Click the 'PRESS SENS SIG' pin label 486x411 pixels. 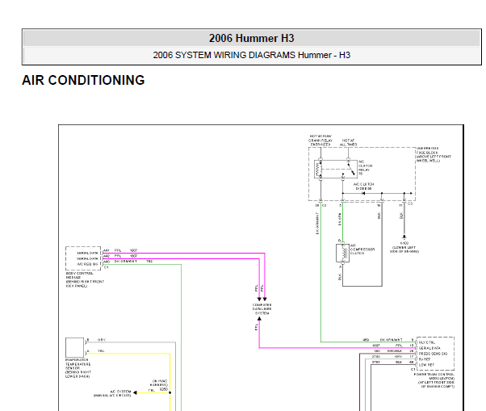[433, 354]
